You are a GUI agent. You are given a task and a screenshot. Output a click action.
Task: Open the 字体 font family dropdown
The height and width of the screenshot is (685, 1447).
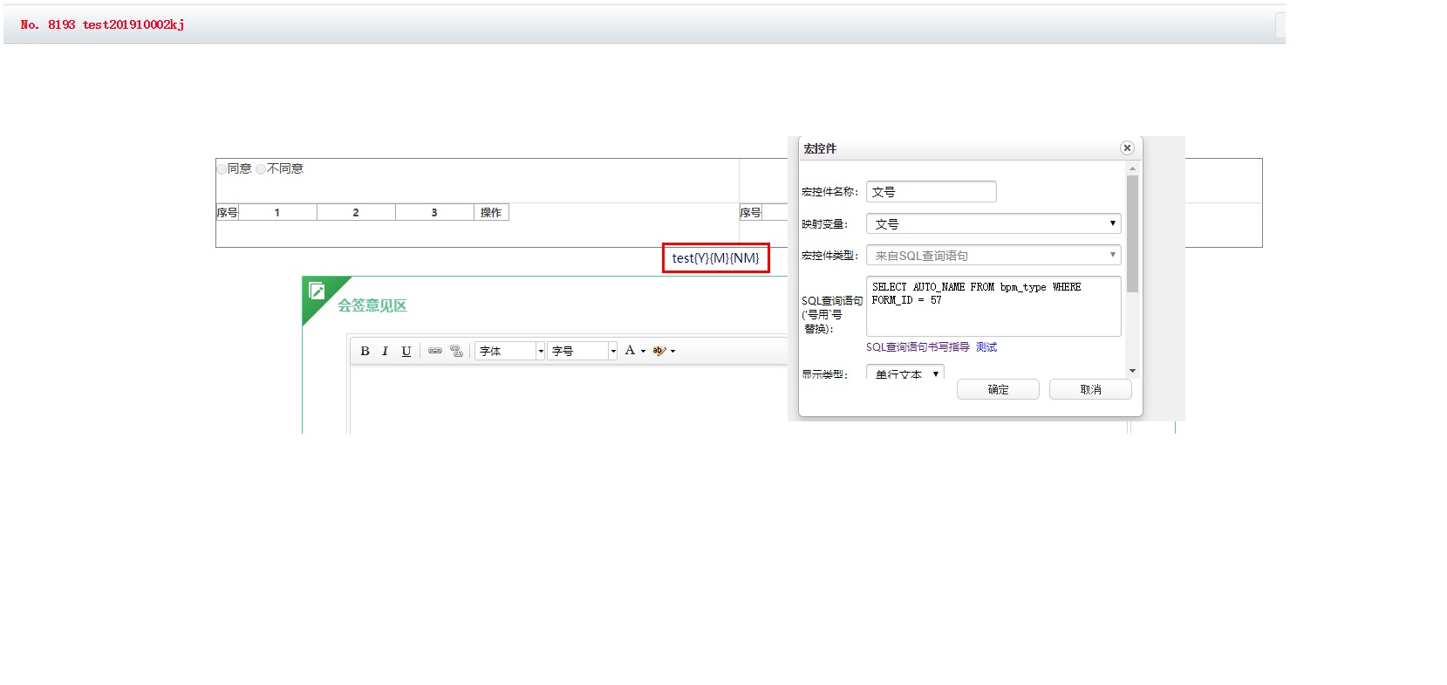510,351
